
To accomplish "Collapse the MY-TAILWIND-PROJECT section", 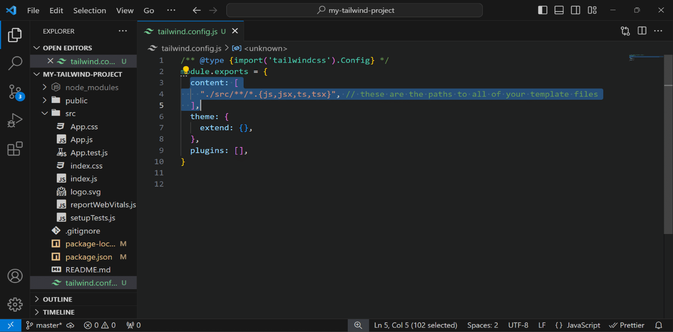I will point(83,74).
